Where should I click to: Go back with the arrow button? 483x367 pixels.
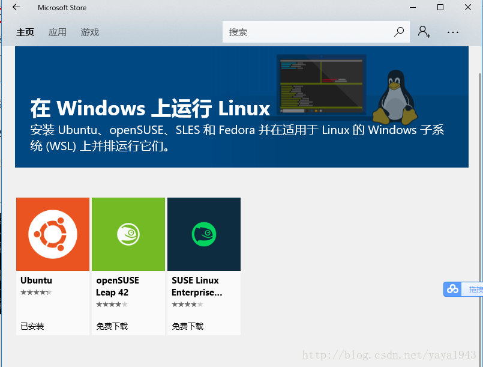tap(16, 7)
